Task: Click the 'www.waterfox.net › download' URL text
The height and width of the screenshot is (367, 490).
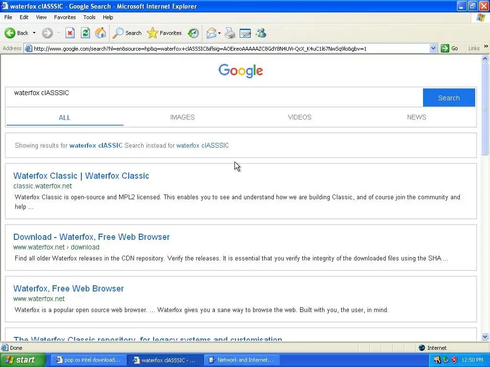Action: click(56, 247)
